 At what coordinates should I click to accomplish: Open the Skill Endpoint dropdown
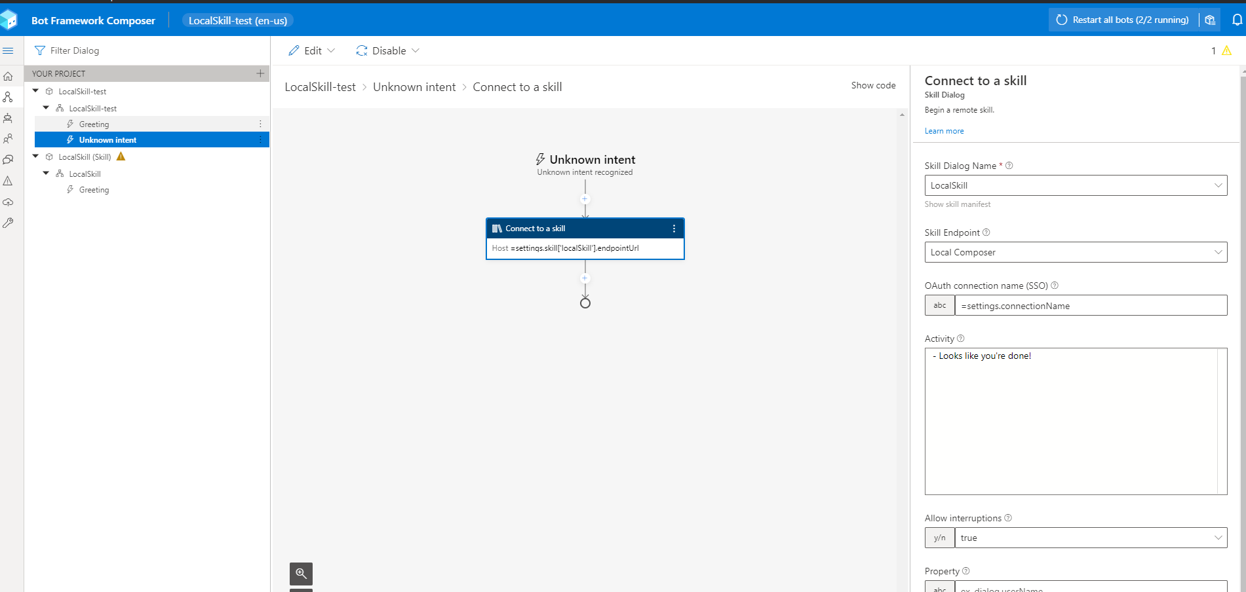click(x=1219, y=252)
